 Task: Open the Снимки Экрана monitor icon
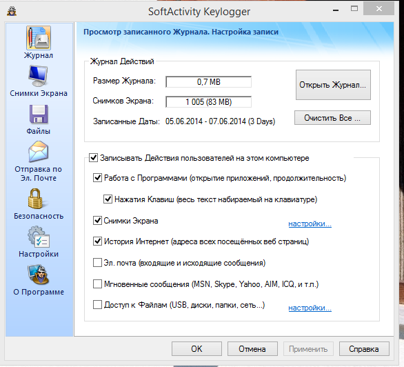pyautogui.click(x=38, y=76)
